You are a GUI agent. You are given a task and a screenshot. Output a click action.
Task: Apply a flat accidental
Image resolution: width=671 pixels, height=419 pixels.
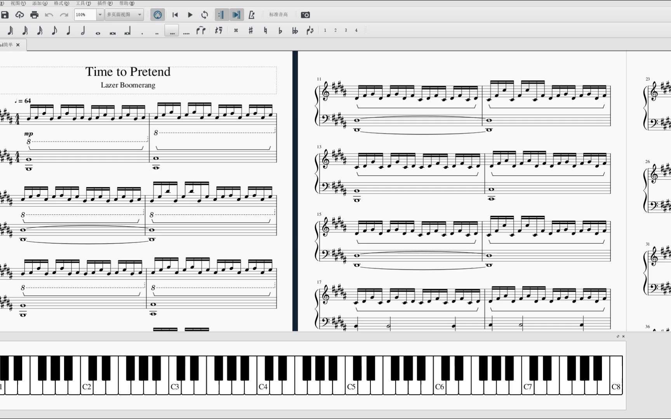(x=280, y=30)
